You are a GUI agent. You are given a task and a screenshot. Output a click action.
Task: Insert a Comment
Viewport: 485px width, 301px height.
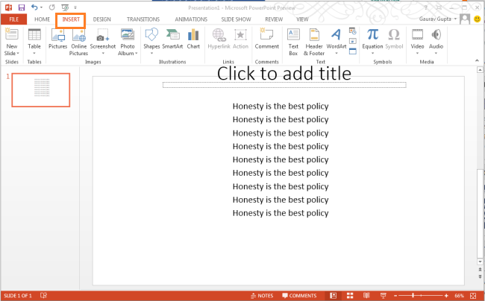(x=266, y=37)
